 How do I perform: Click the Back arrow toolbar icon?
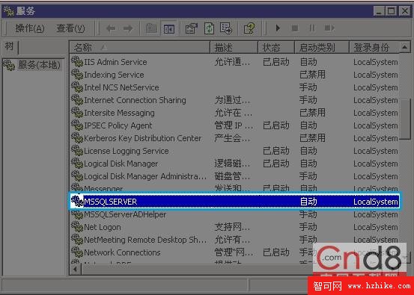tap(111, 28)
